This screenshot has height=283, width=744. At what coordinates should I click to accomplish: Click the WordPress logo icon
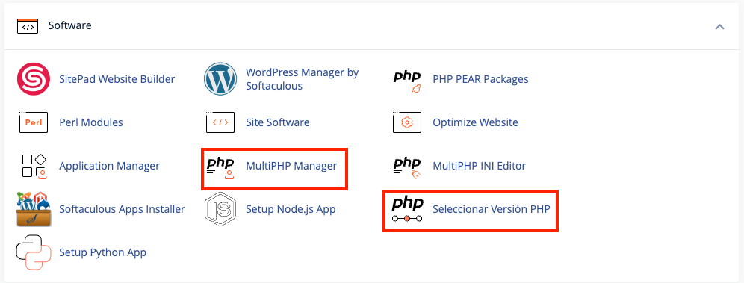[220, 79]
